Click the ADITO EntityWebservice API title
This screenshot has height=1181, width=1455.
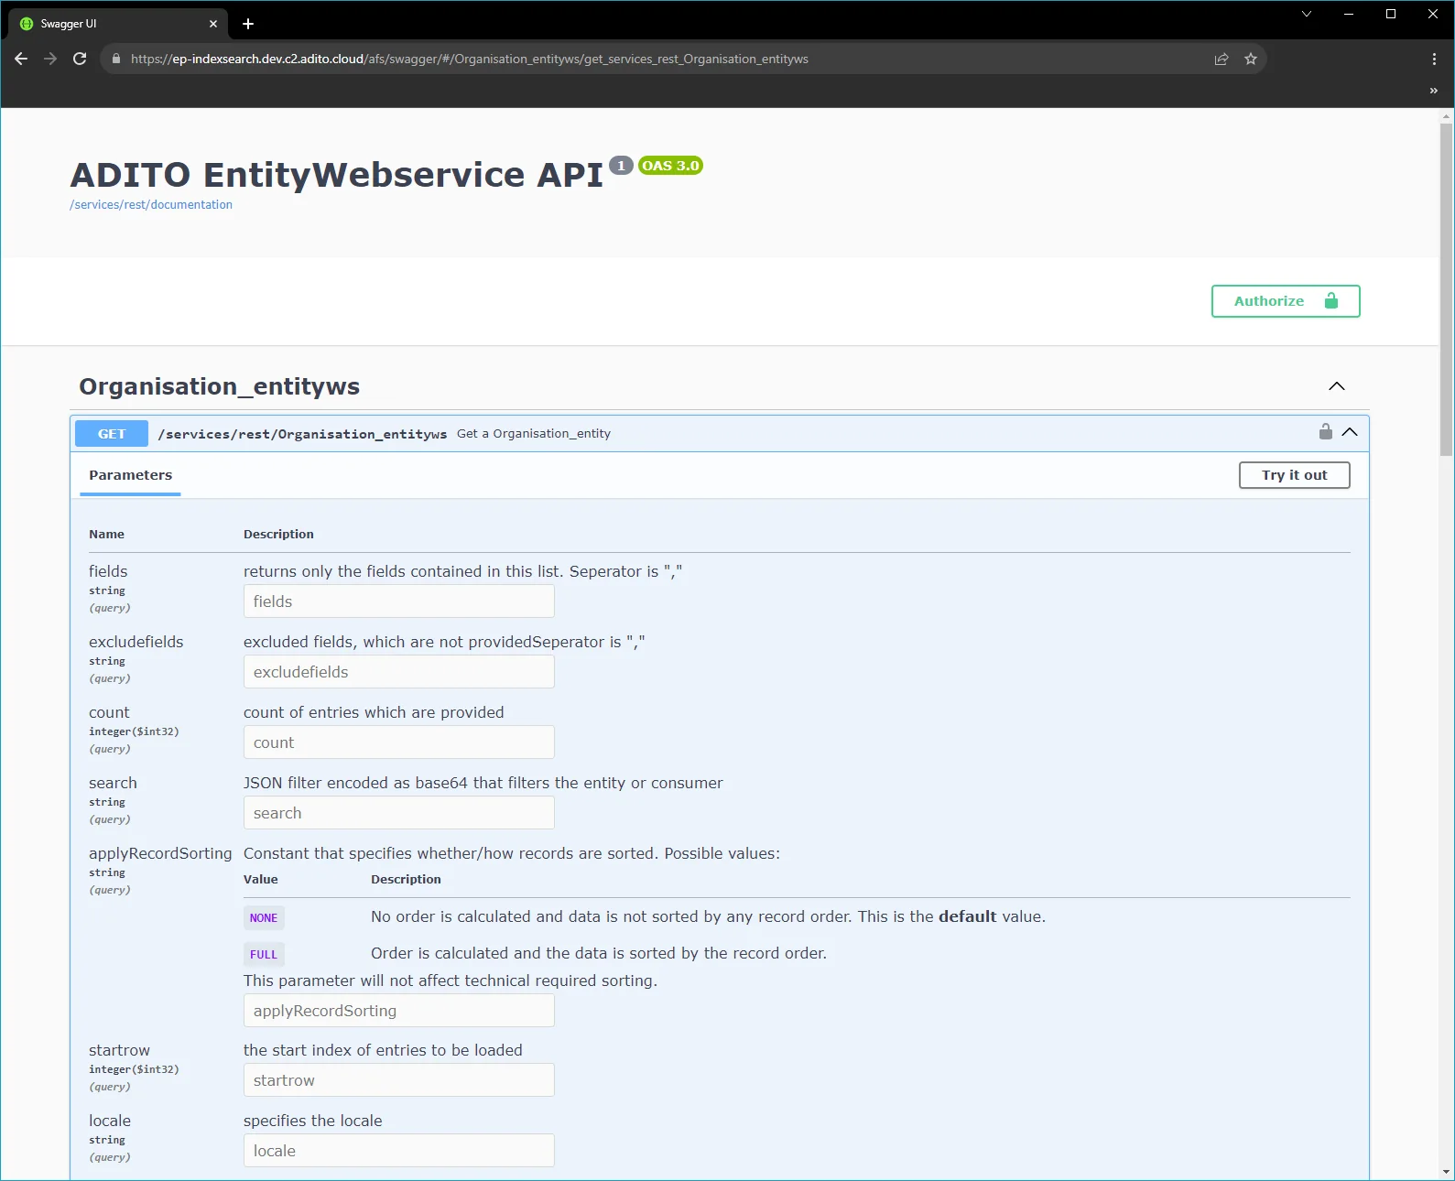(x=337, y=175)
